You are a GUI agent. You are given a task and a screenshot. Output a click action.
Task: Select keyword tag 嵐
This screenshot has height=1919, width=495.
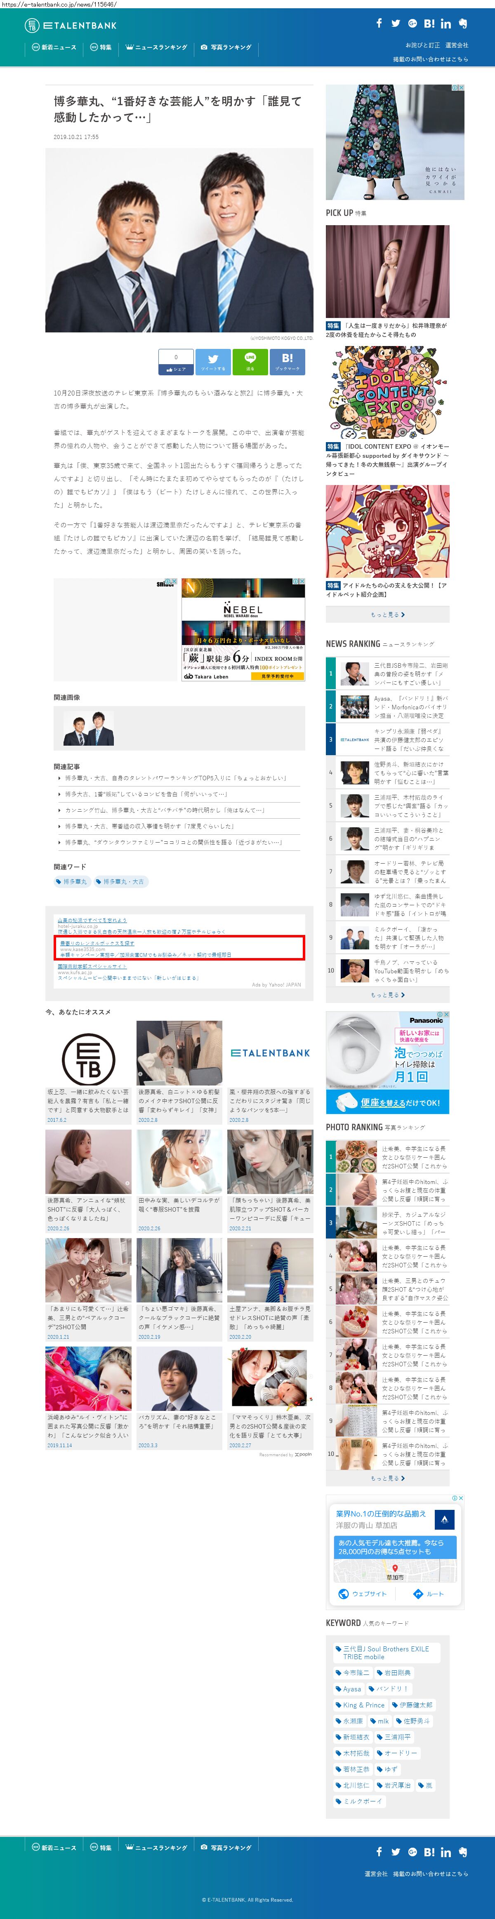click(425, 1785)
